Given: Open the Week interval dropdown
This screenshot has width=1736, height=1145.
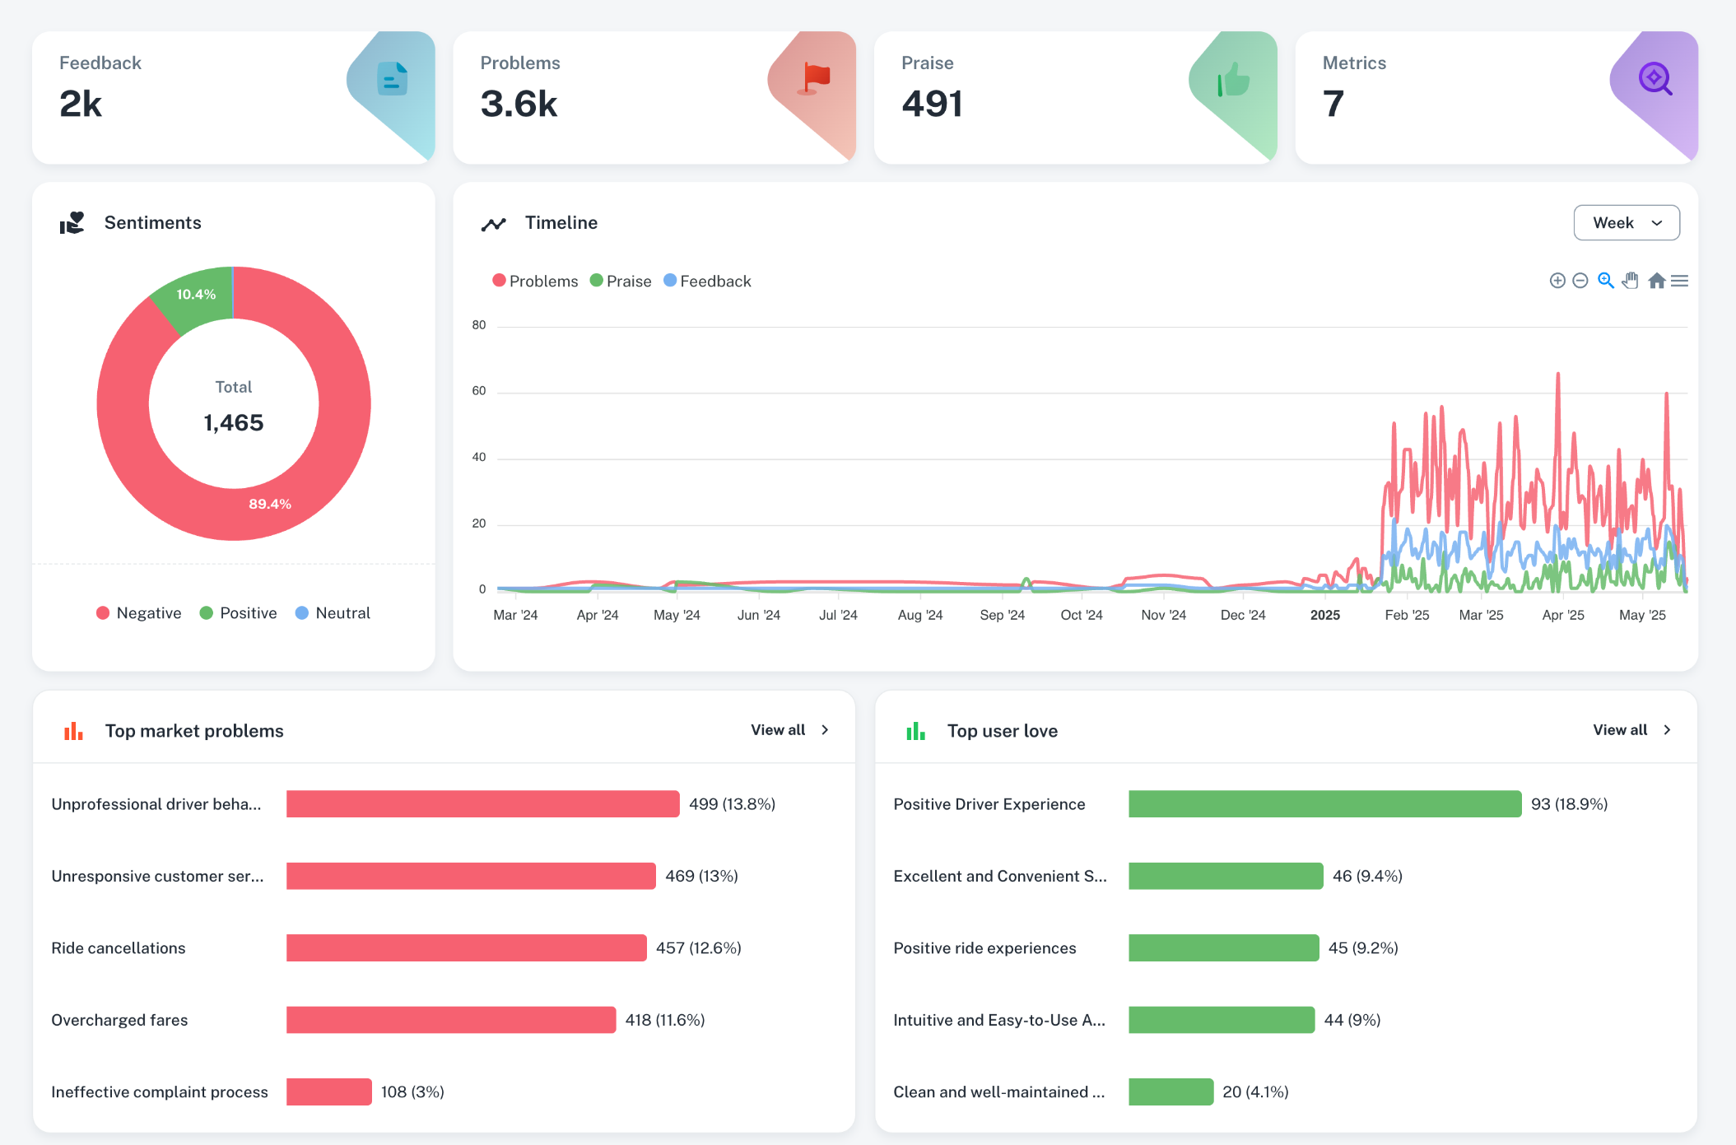Looking at the screenshot, I should [1626, 223].
